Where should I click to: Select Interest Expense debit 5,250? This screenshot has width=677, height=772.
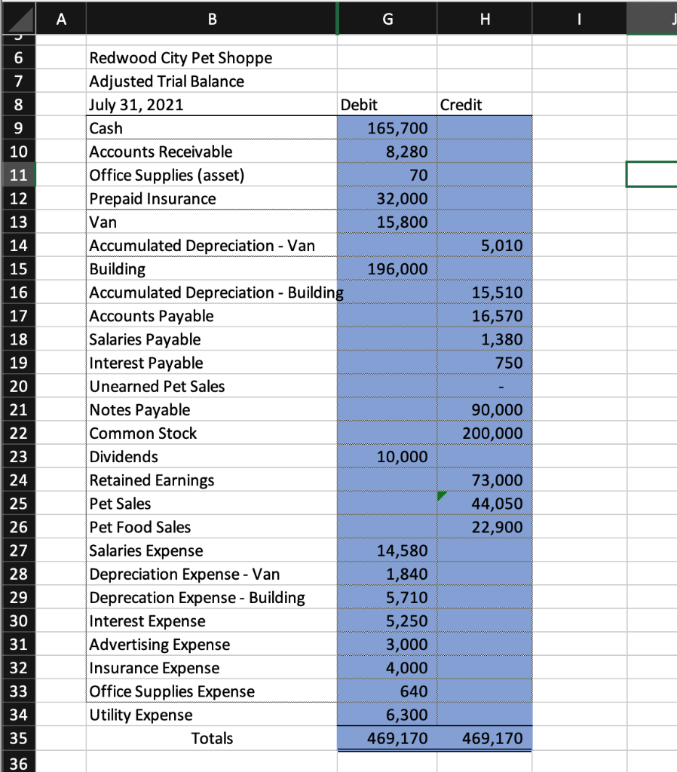(387, 621)
